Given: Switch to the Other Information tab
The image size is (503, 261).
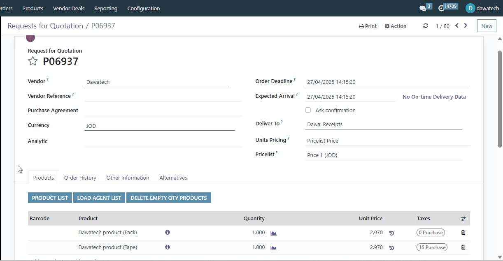Looking at the screenshot, I should [128, 178].
